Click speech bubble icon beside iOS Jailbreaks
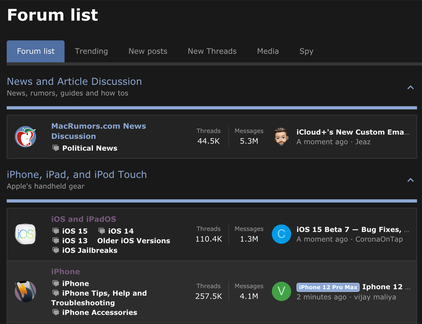 56,251
